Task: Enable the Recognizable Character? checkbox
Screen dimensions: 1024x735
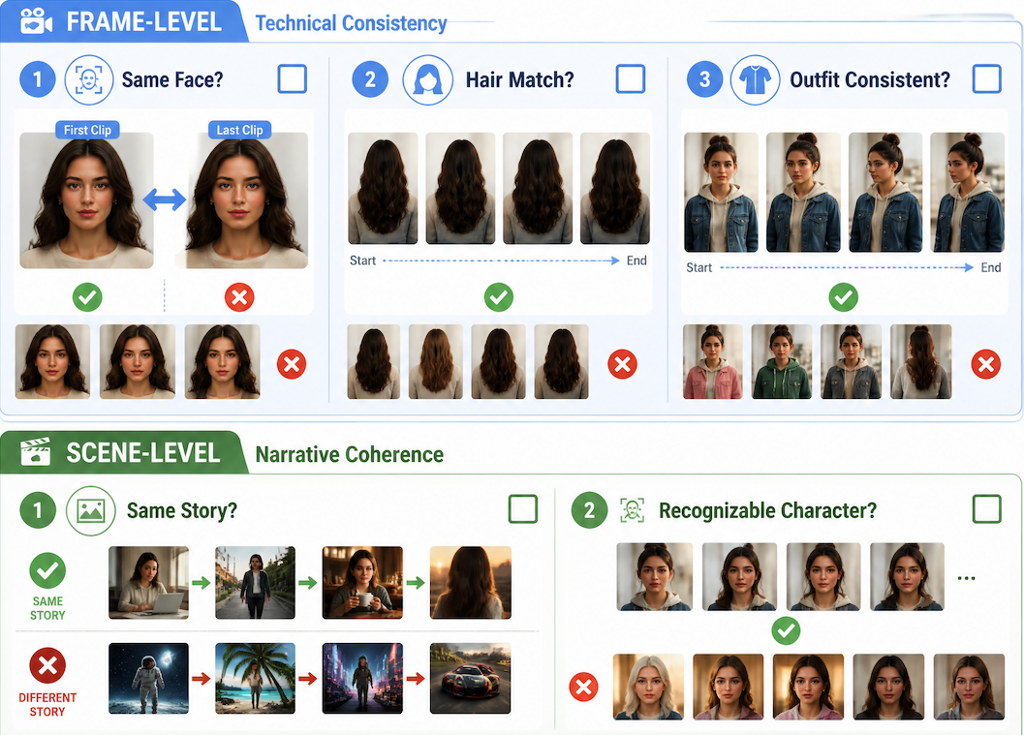Action: pyautogui.click(x=987, y=509)
